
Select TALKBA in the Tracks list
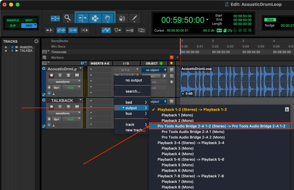26,50
